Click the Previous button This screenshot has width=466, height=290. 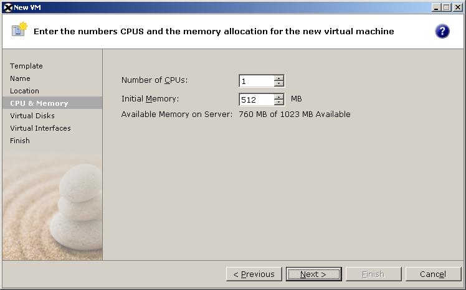[x=254, y=274]
